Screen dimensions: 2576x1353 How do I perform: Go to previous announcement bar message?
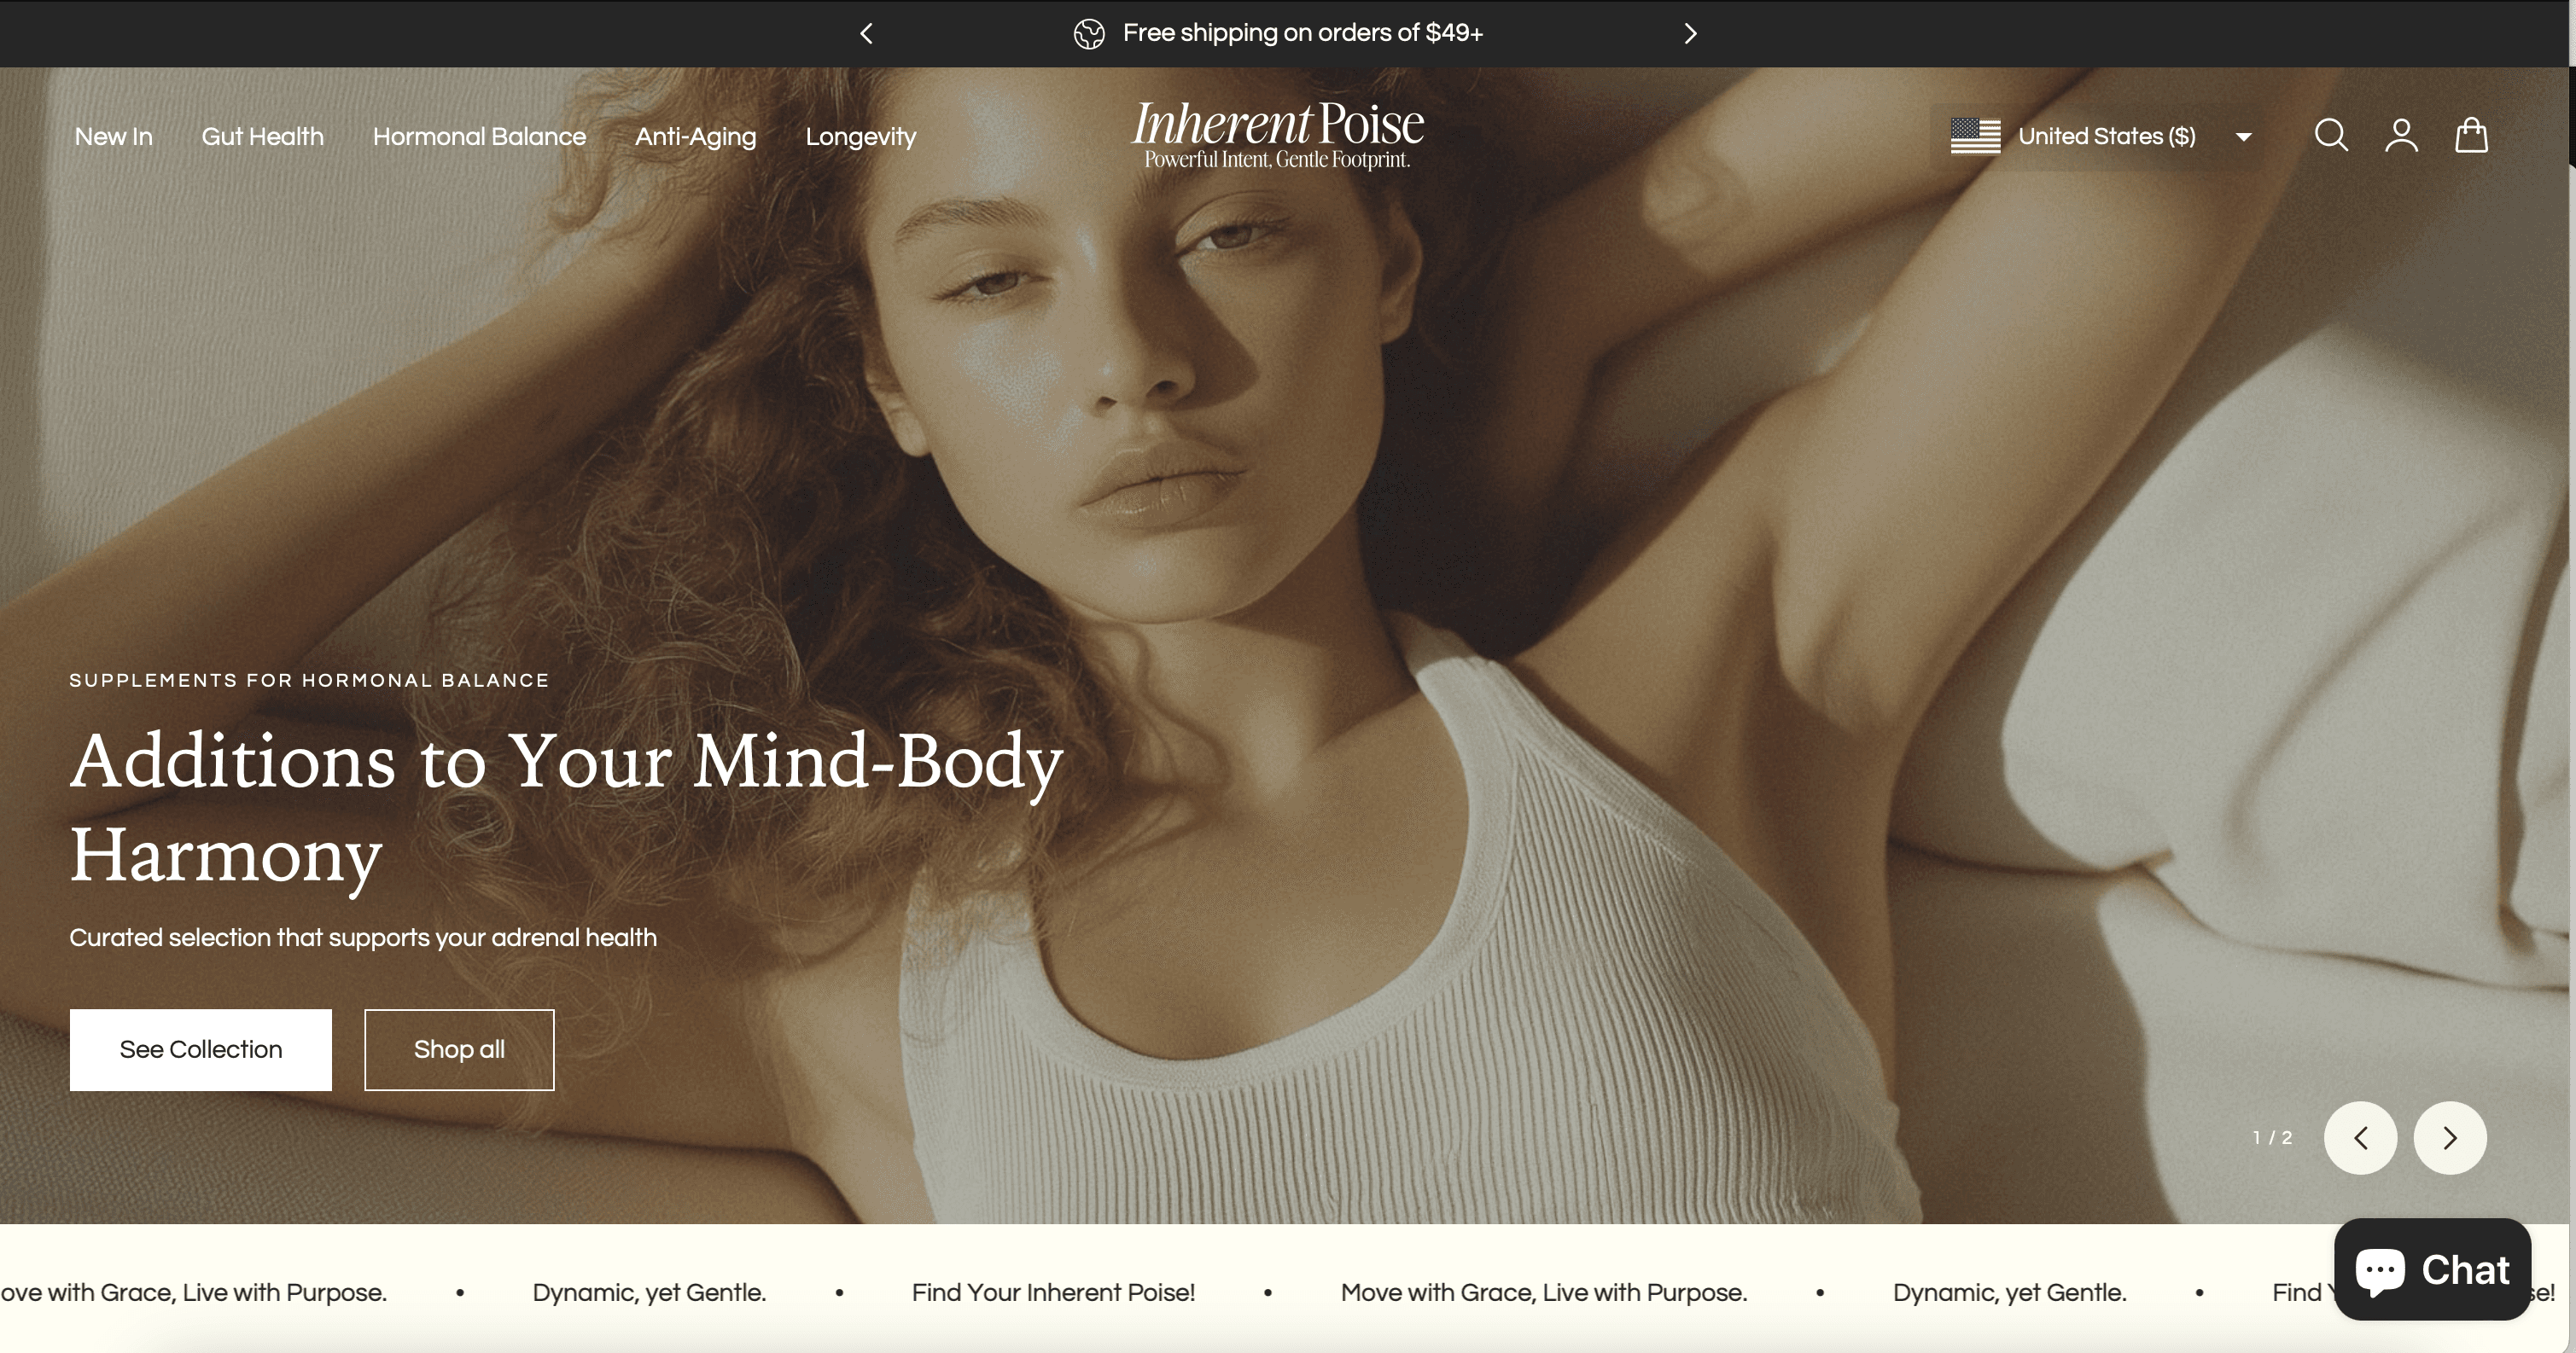tap(867, 34)
